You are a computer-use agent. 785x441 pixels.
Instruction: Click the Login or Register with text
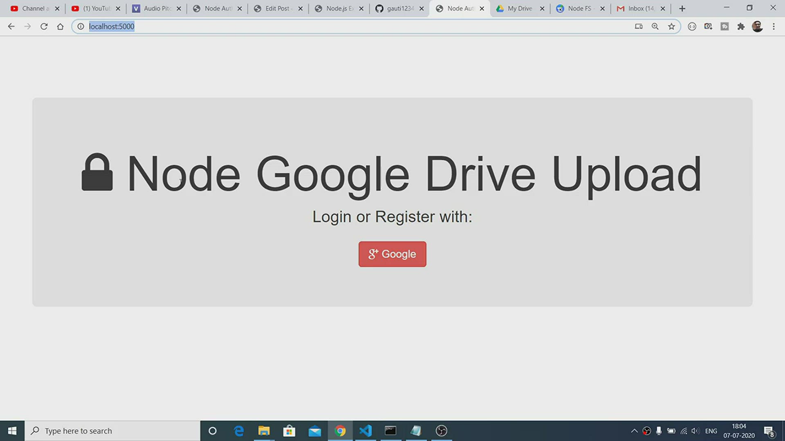(392, 217)
